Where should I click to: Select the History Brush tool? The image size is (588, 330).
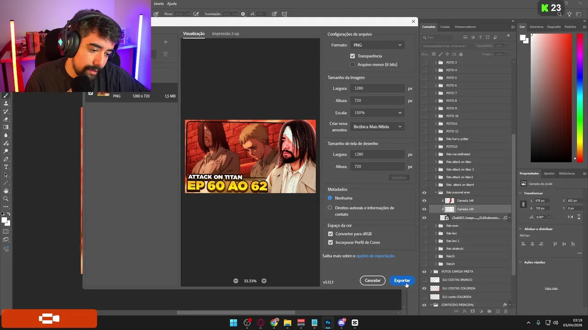pyautogui.click(x=6, y=111)
